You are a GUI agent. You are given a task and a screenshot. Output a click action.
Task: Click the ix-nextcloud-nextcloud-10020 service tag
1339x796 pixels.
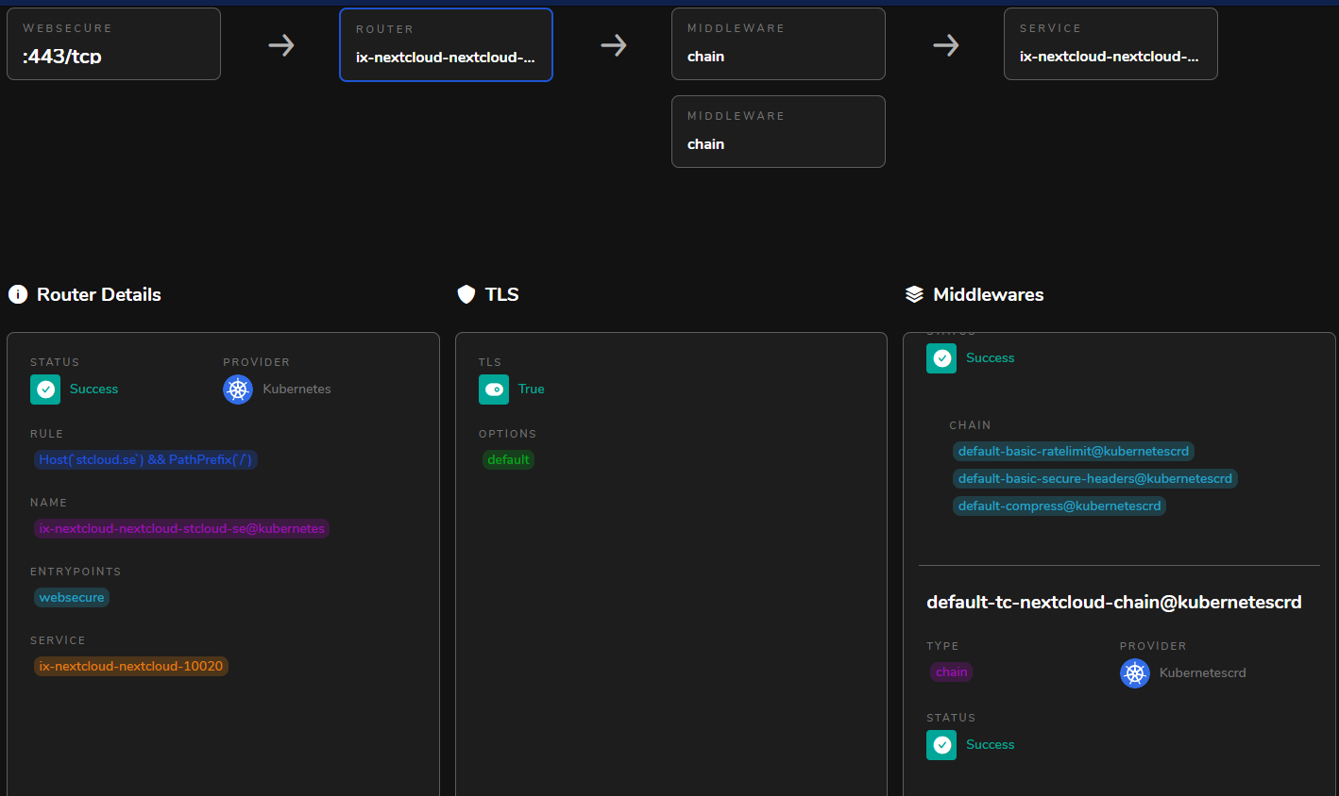pos(131,667)
